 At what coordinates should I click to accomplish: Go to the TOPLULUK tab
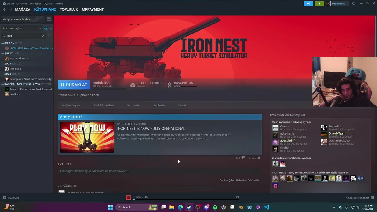pyautogui.click(x=69, y=9)
